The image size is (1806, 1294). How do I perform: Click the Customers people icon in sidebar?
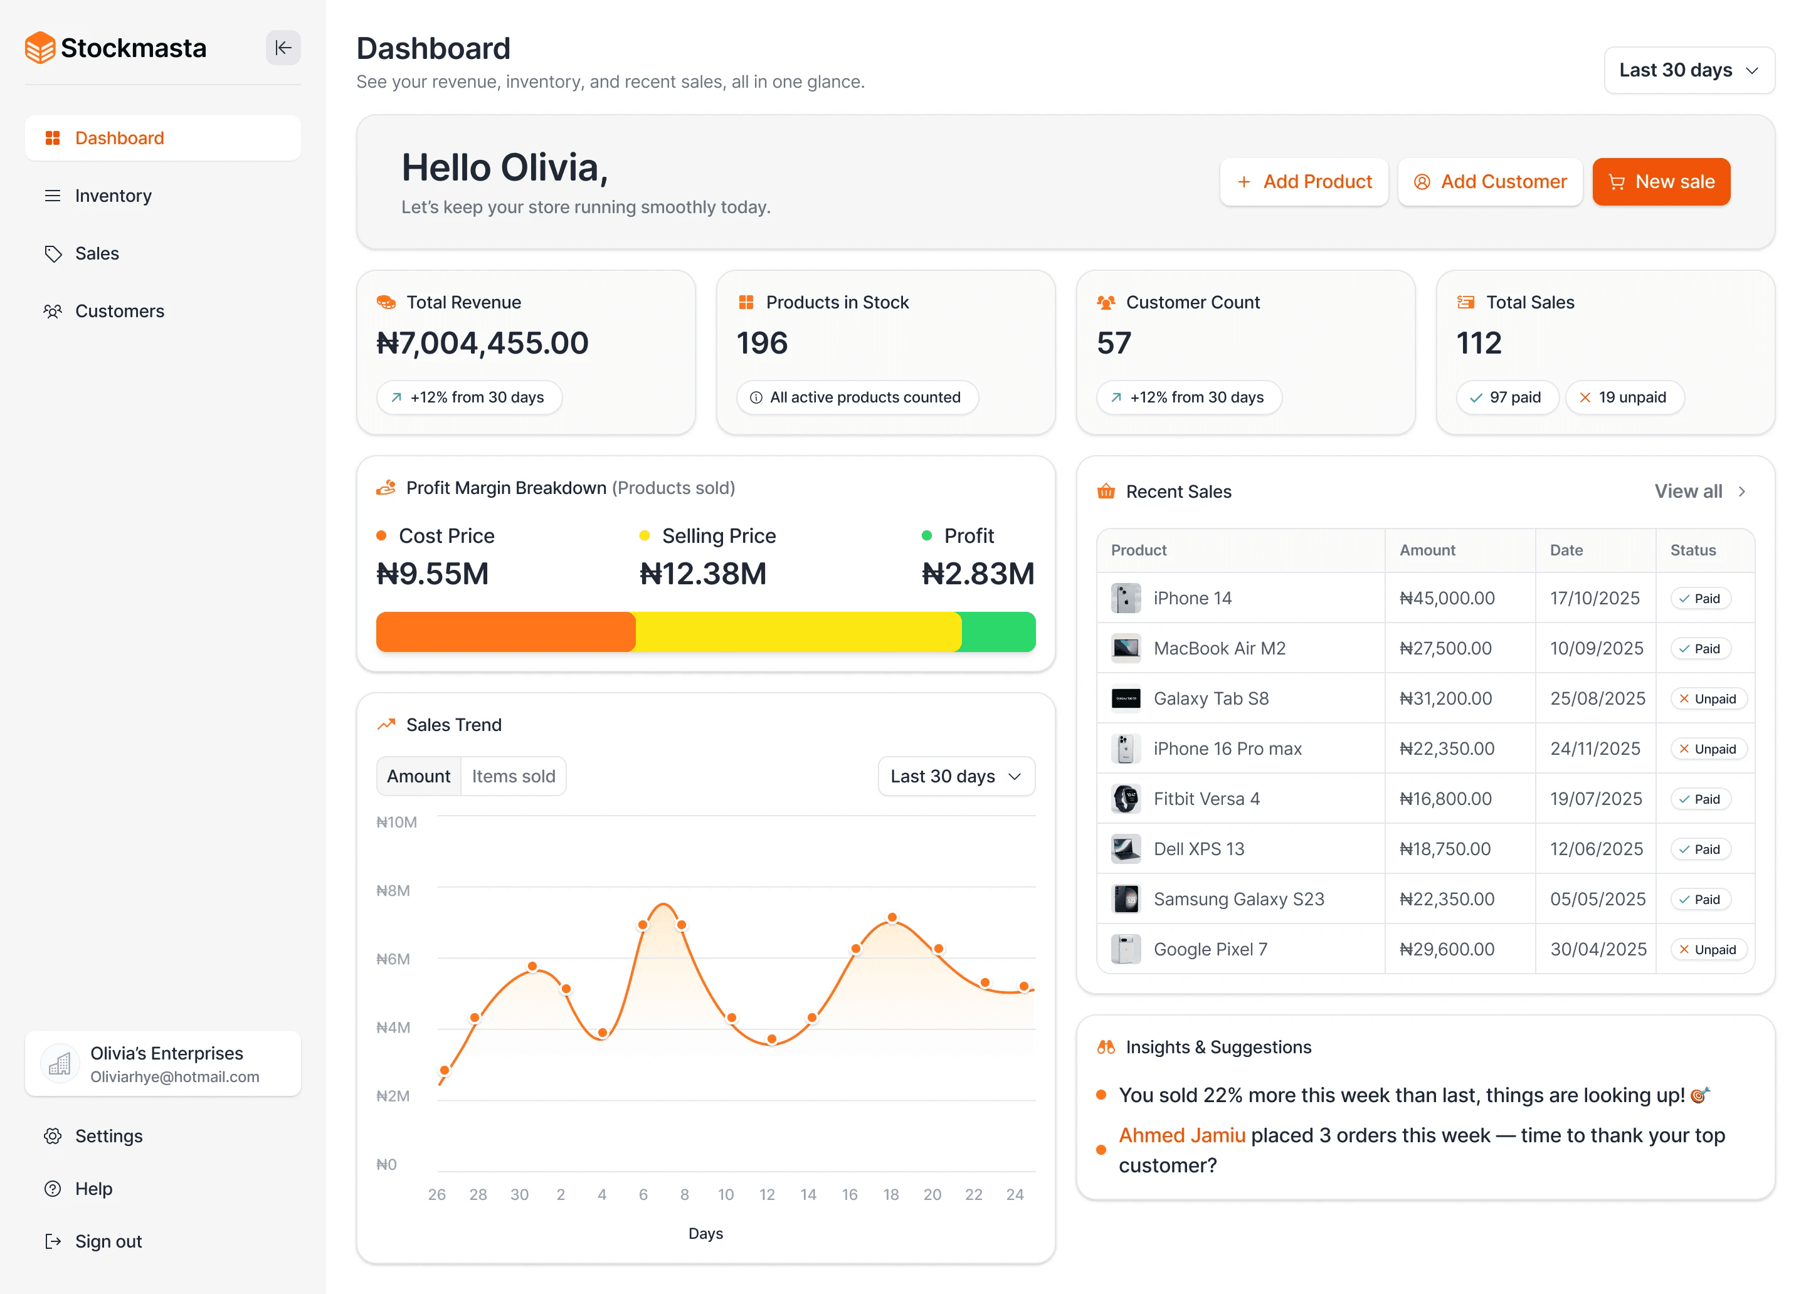[53, 312]
